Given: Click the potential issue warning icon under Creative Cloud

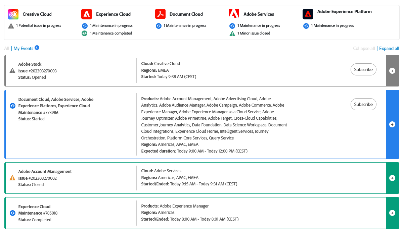Looking at the screenshot, I should [11, 25].
